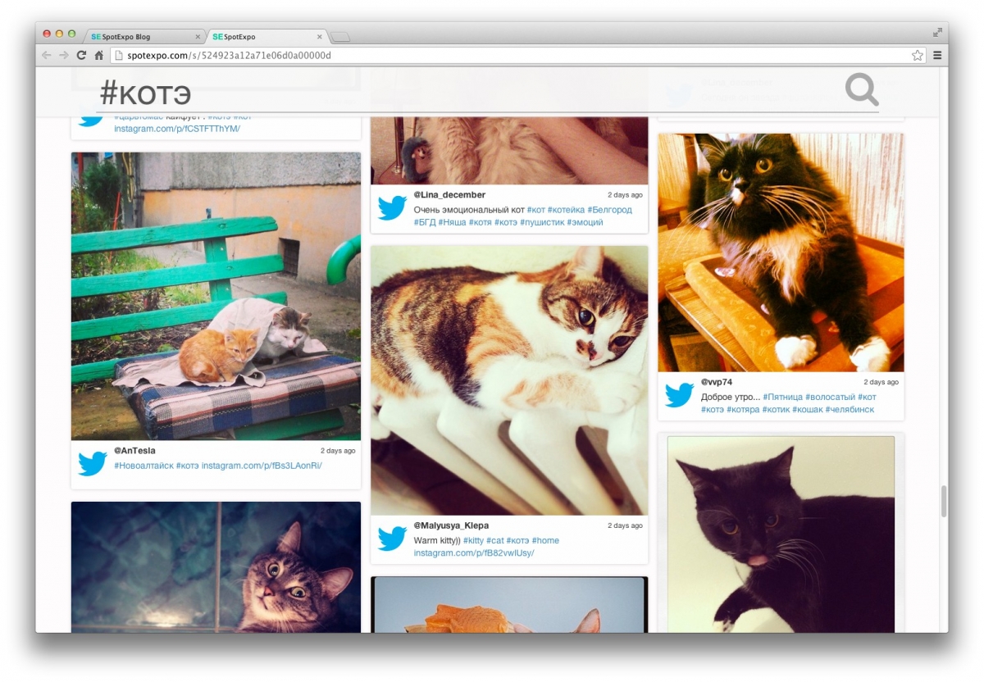The width and height of the screenshot is (984, 682).
Task: Click the #пушистик hashtag
Action: coord(542,222)
